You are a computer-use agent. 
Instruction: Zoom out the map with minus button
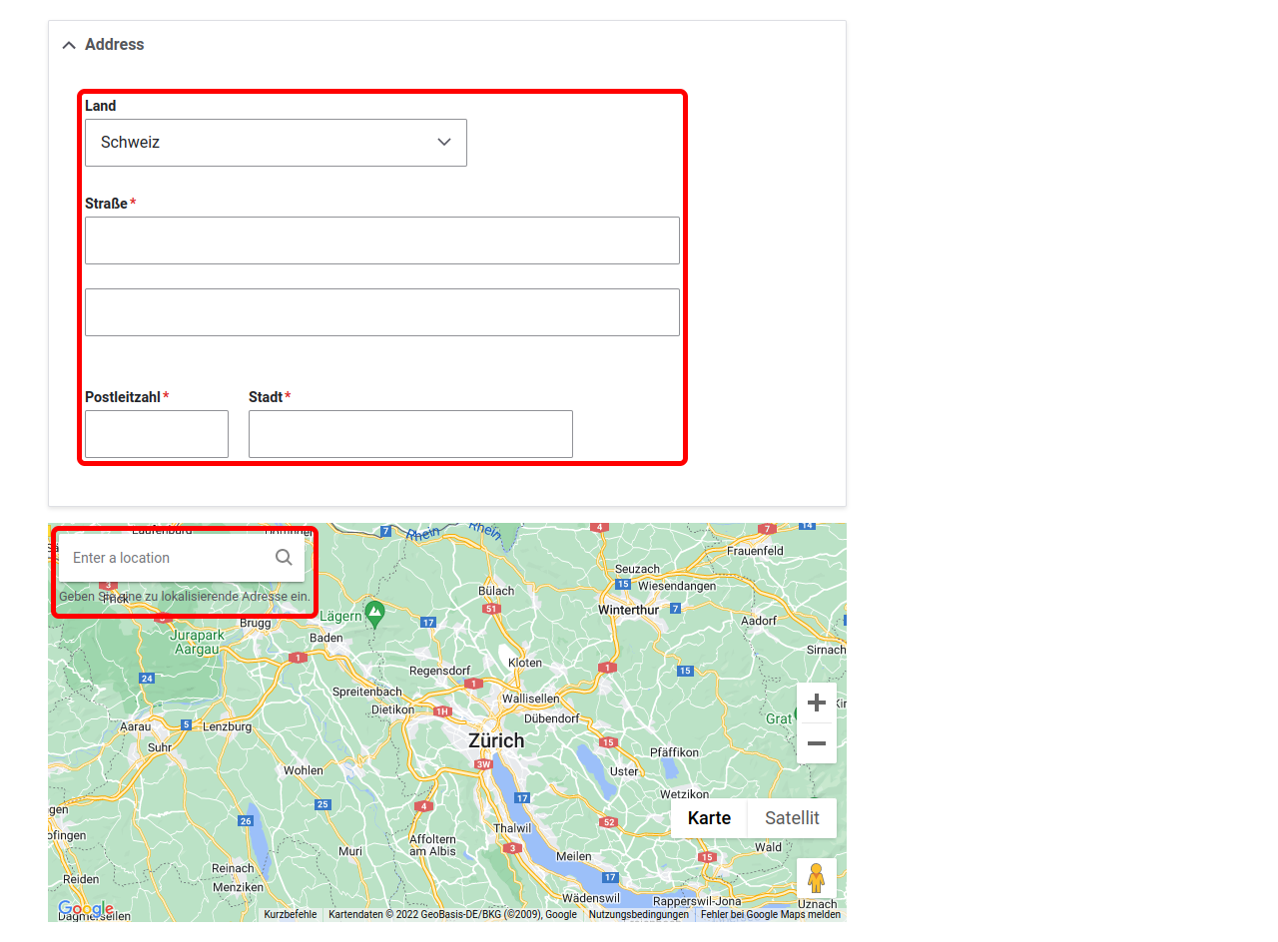click(x=817, y=743)
